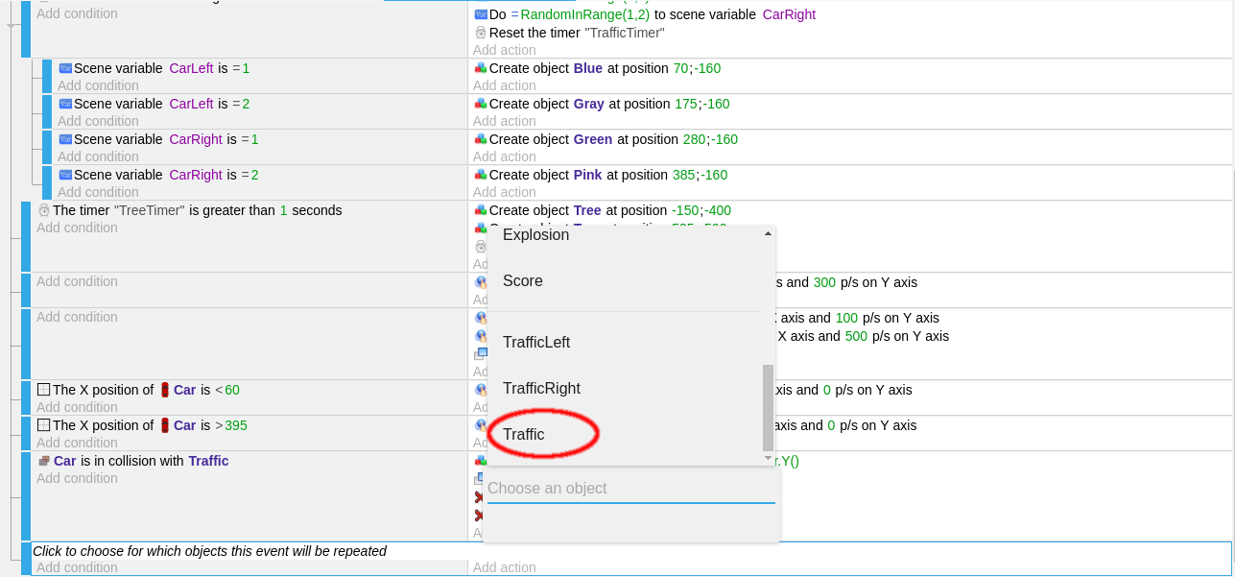Select Traffic from the object list
The width and height of the screenshot is (1235, 577).
(524, 435)
